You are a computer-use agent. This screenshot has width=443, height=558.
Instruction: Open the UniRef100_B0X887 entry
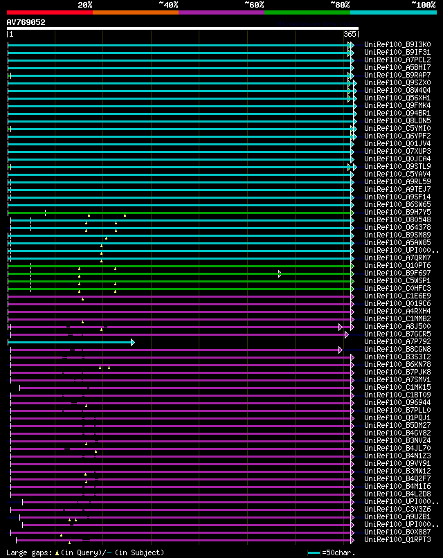coord(397,532)
